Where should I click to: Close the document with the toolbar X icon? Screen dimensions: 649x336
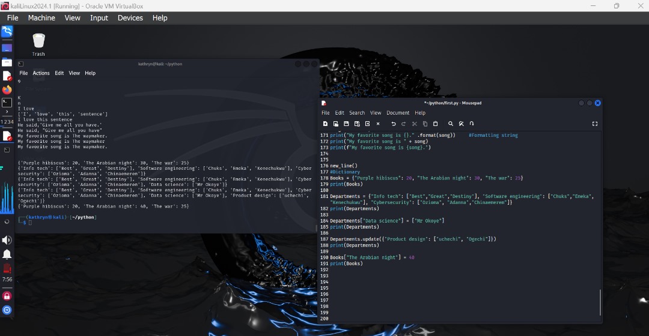(378, 124)
